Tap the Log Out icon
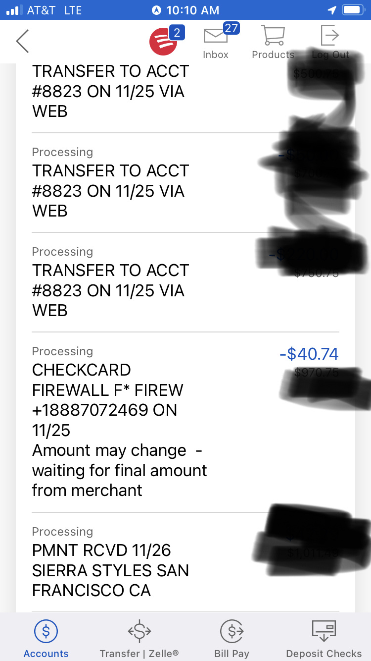Image resolution: width=371 pixels, height=661 pixels. (x=330, y=36)
